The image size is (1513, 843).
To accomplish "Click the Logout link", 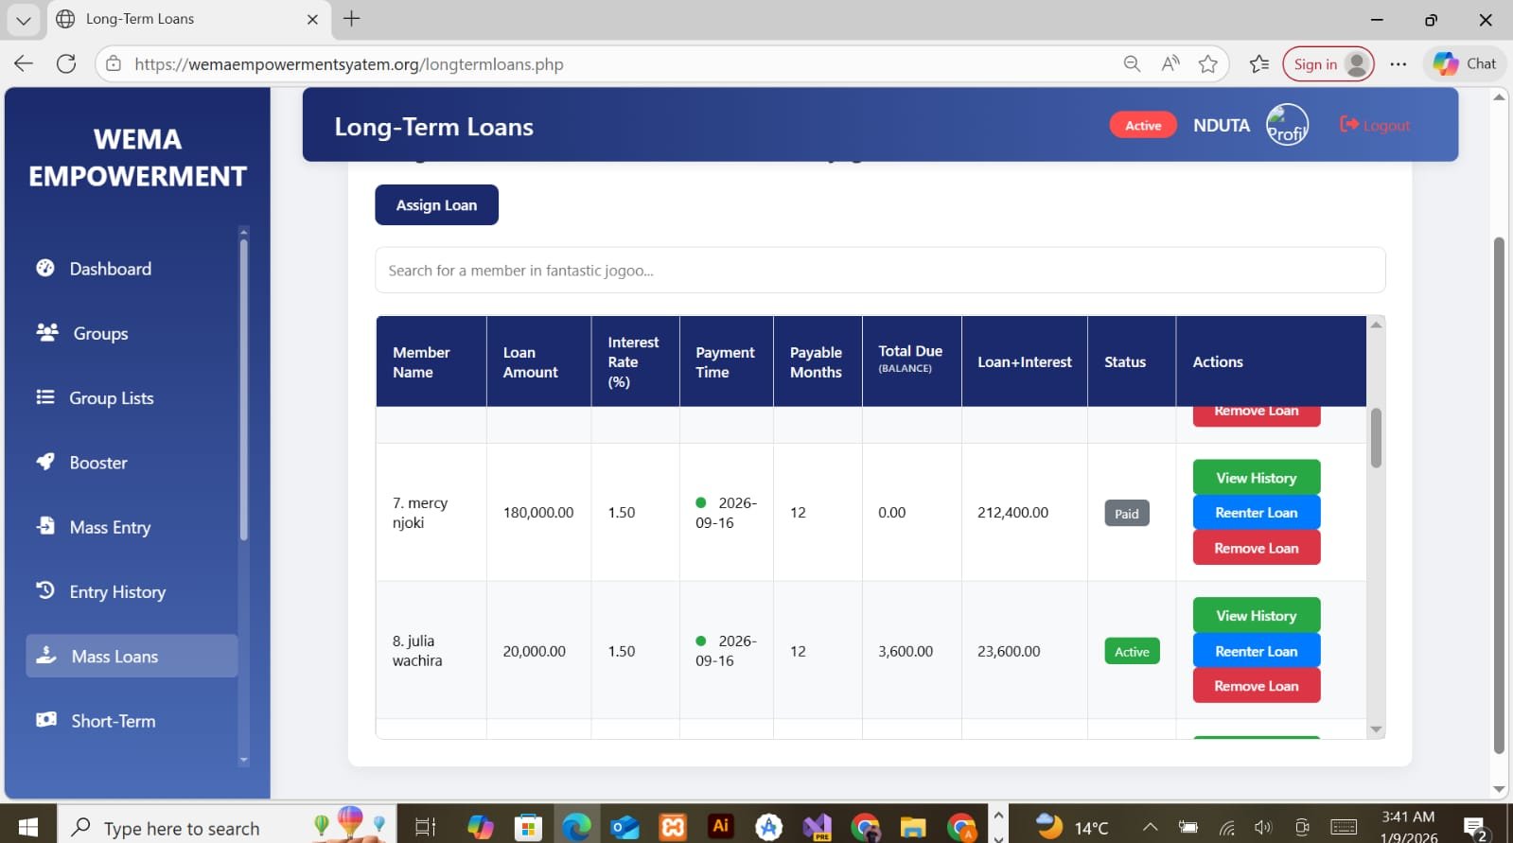I will click(x=1375, y=125).
